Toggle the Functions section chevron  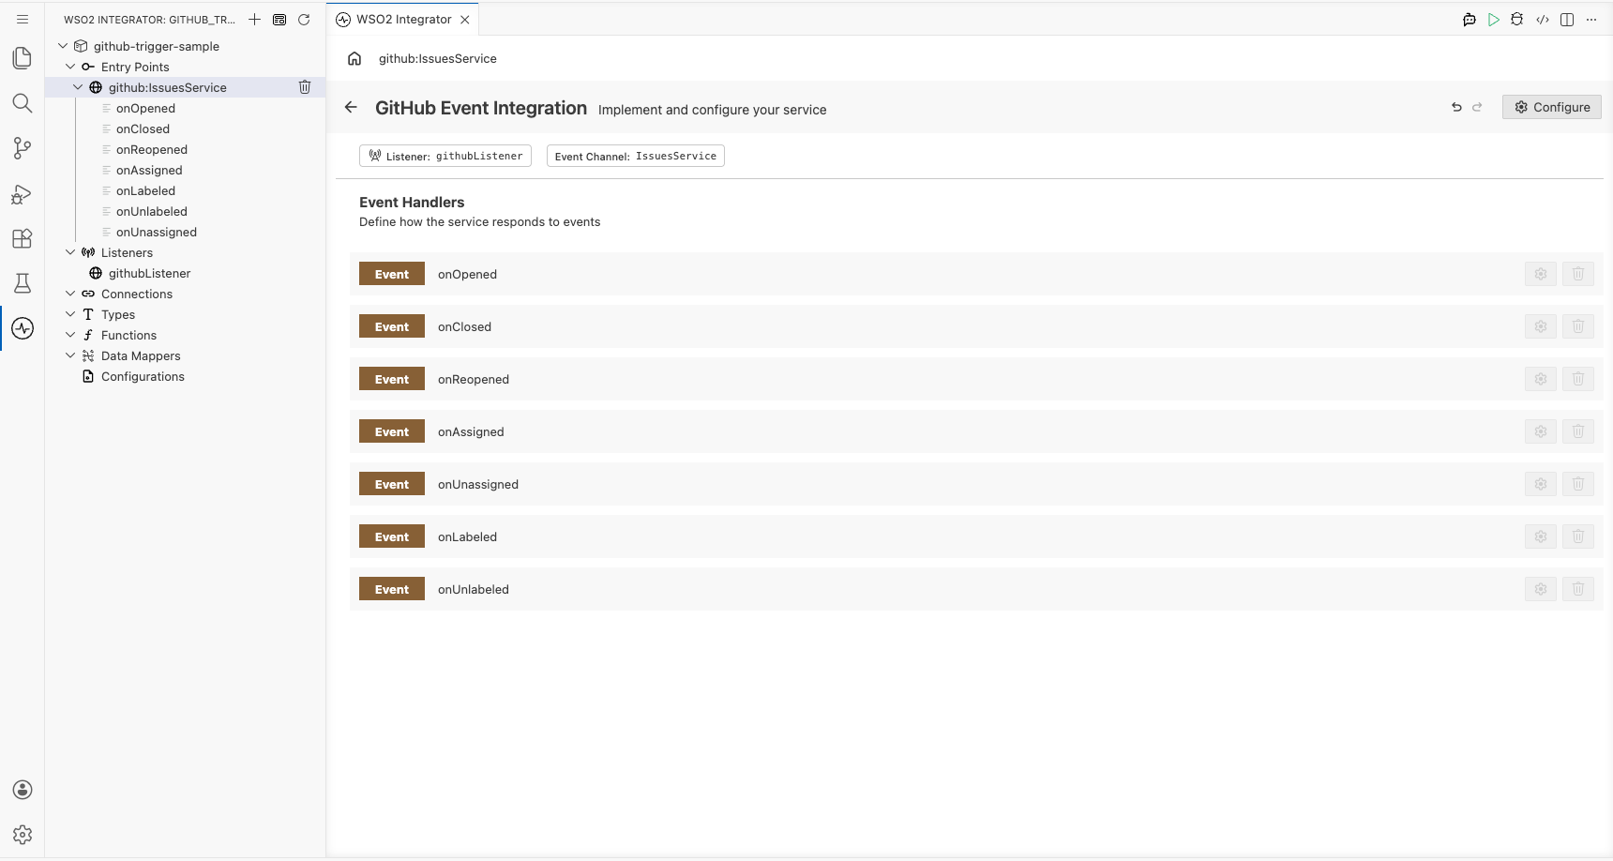tap(70, 335)
